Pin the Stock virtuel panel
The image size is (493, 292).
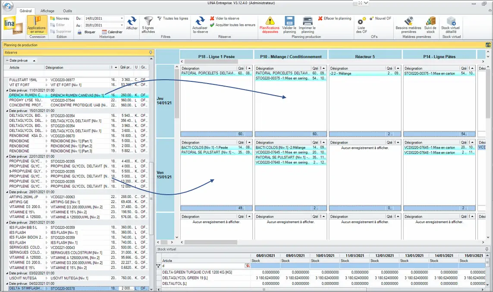[487, 249]
